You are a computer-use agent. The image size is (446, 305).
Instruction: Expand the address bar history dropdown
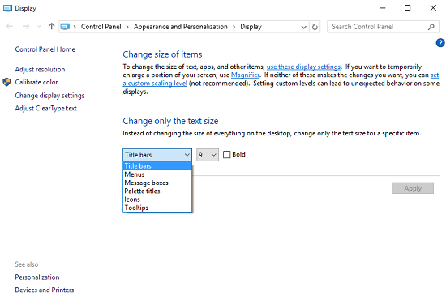click(x=303, y=27)
